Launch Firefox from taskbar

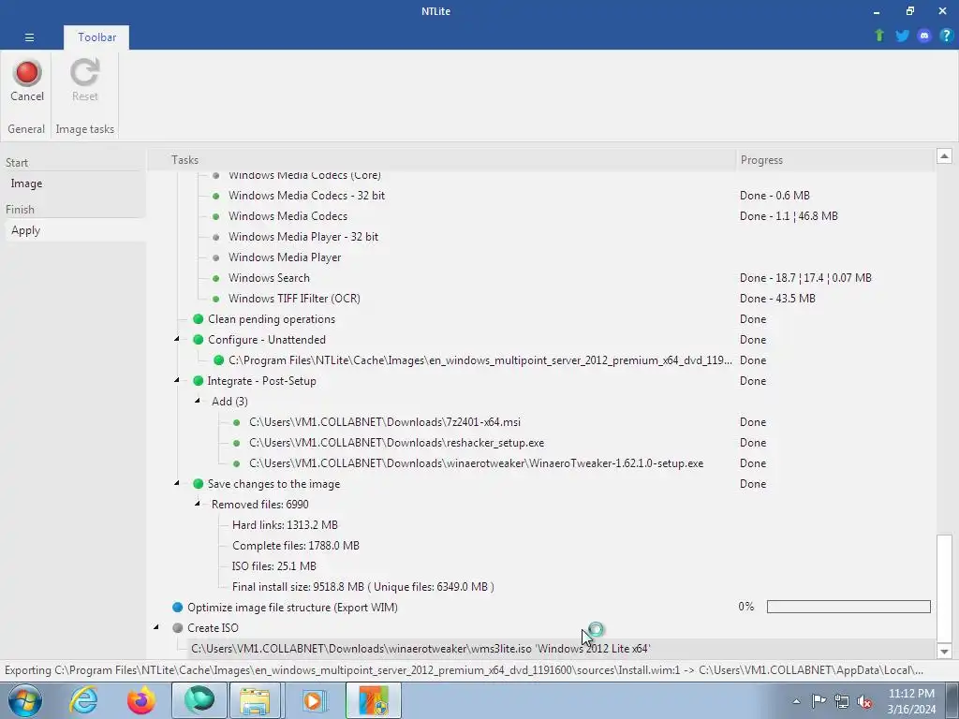point(140,700)
